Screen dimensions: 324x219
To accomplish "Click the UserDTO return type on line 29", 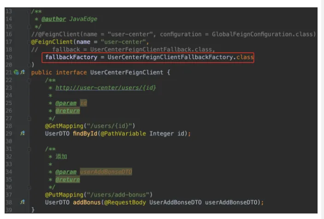I will [57, 134].
